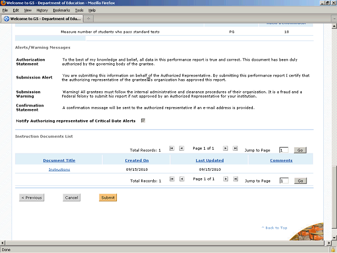Click the vertical scrollbar down arrow
The image size is (337, 253).
pyautogui.click(x=334, y=238)
